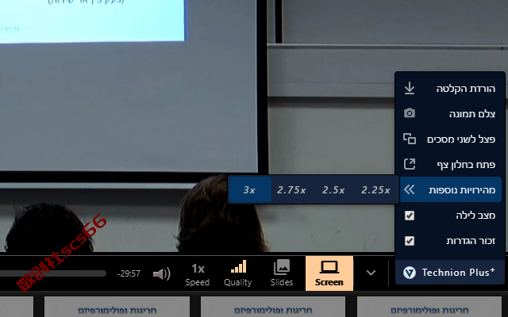Select פצל לשני מסכים menu entry

[x=450, y=139]
